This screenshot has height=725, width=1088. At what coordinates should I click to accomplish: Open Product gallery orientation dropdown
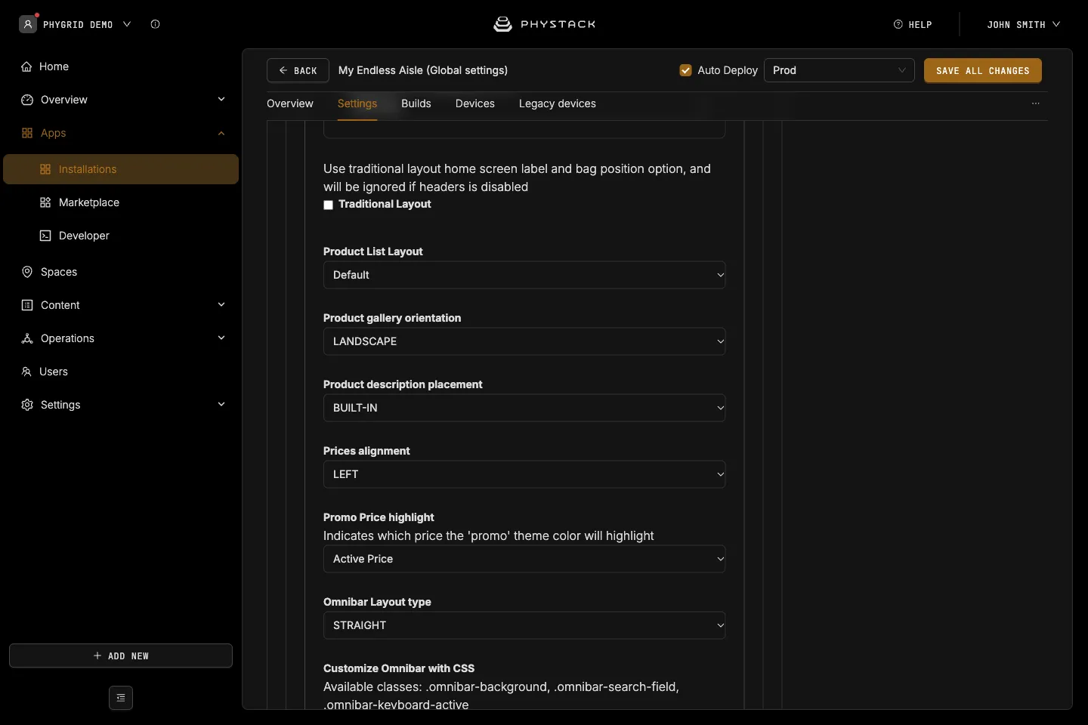coord(524,341)
